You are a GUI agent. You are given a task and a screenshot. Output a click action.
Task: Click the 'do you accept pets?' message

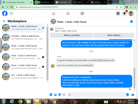[75, 65]
